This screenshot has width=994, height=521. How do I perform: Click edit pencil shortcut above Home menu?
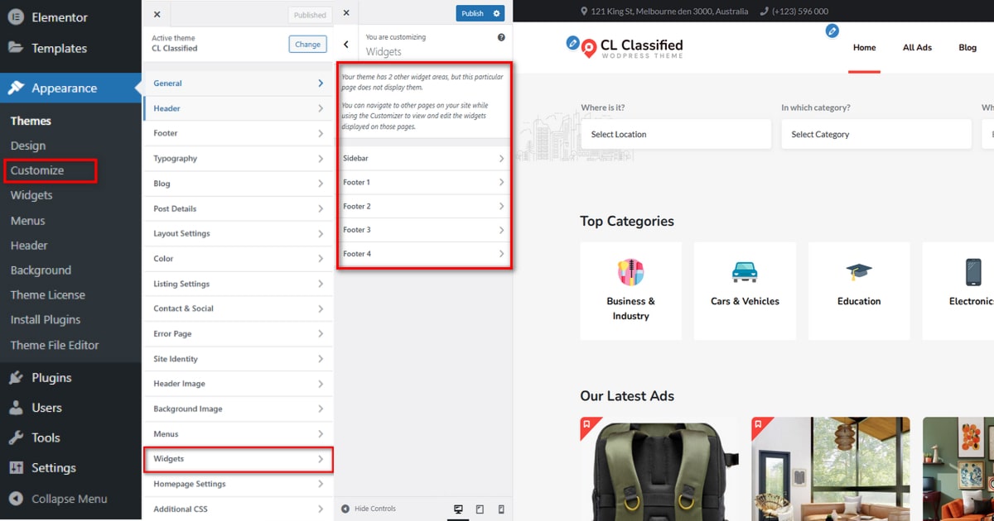832,31
